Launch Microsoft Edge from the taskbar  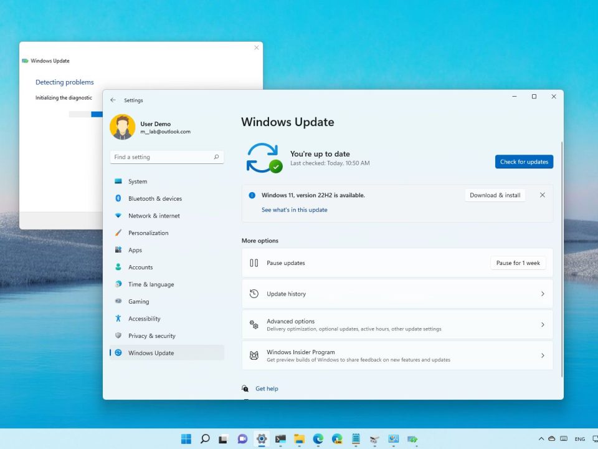pyautogui.click(x=318, y=439)
